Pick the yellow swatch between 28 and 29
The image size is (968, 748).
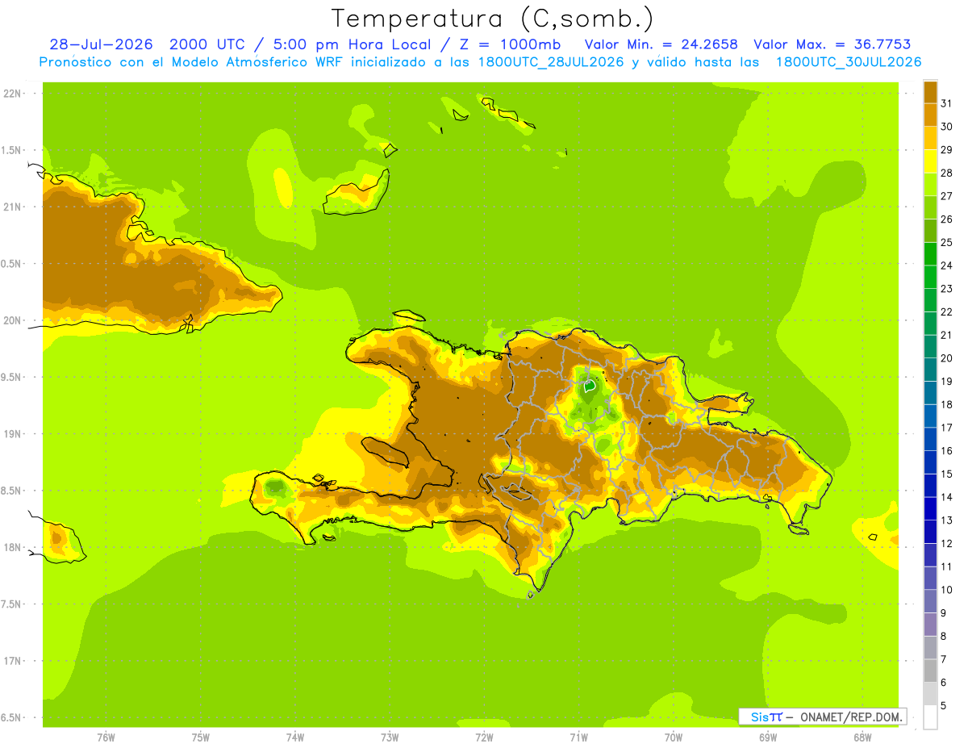click(x=930, y=161)
